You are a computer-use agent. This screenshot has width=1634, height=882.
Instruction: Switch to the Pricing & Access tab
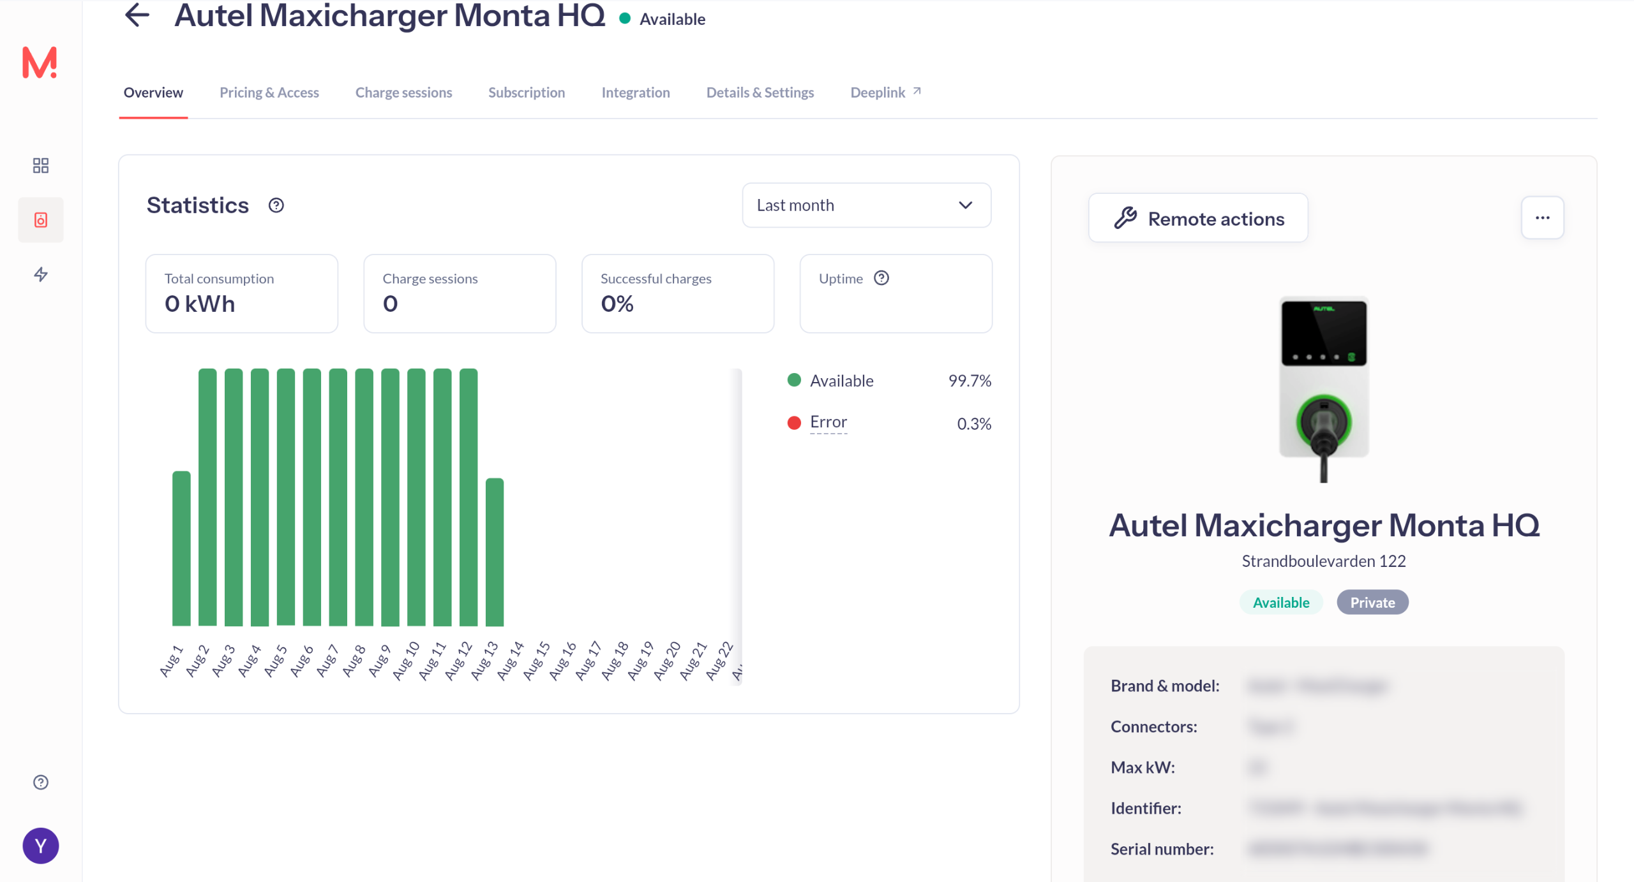pyautogui.click(x=269, y=92)
